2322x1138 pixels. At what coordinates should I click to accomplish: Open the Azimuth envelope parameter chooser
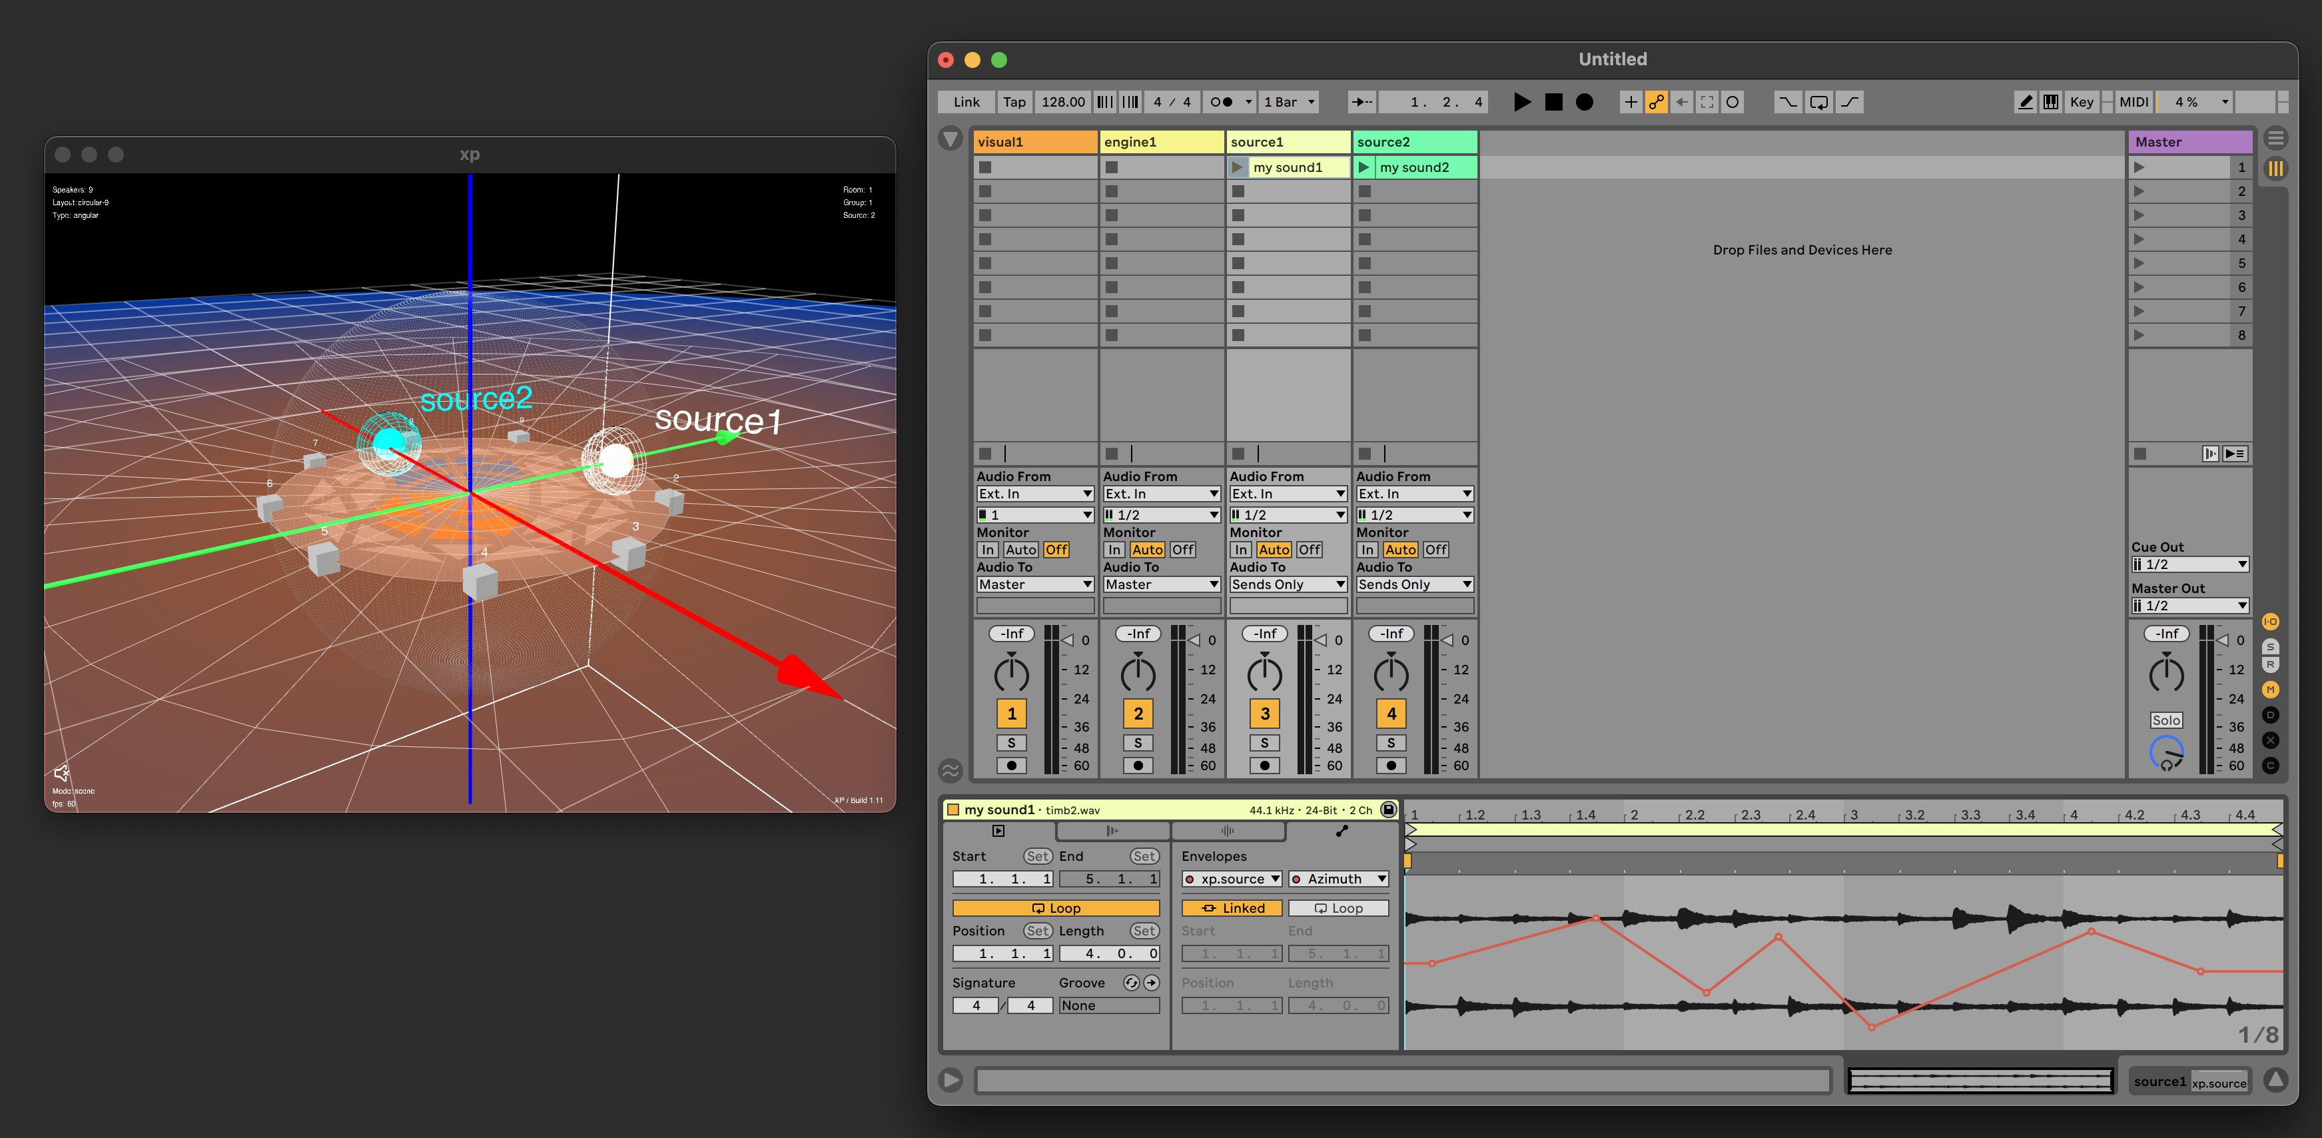tap(1339, 879)
